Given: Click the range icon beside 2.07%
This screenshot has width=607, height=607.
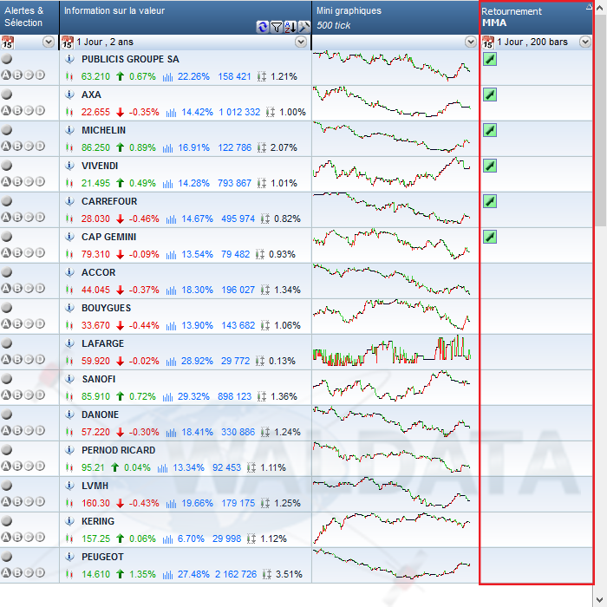Looking at the screenshot, I should coord(262,147).
